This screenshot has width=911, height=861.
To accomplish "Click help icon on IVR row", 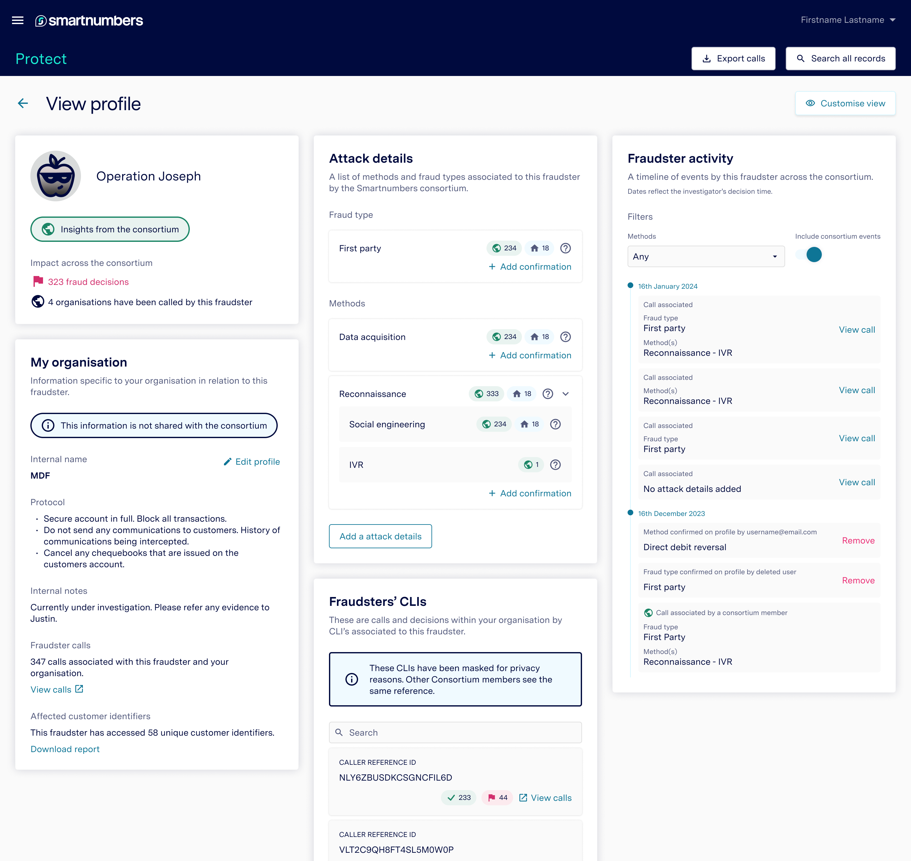I will pyautogui.click(x=555, y=465).
